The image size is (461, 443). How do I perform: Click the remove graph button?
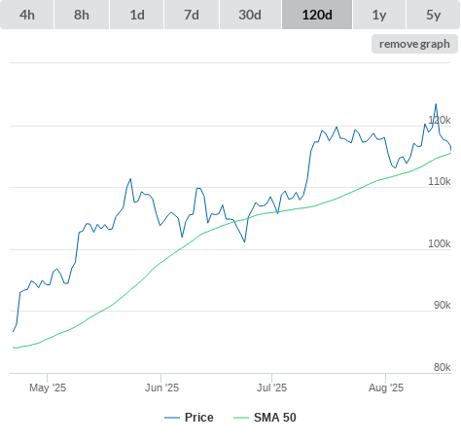coord(414,44)
